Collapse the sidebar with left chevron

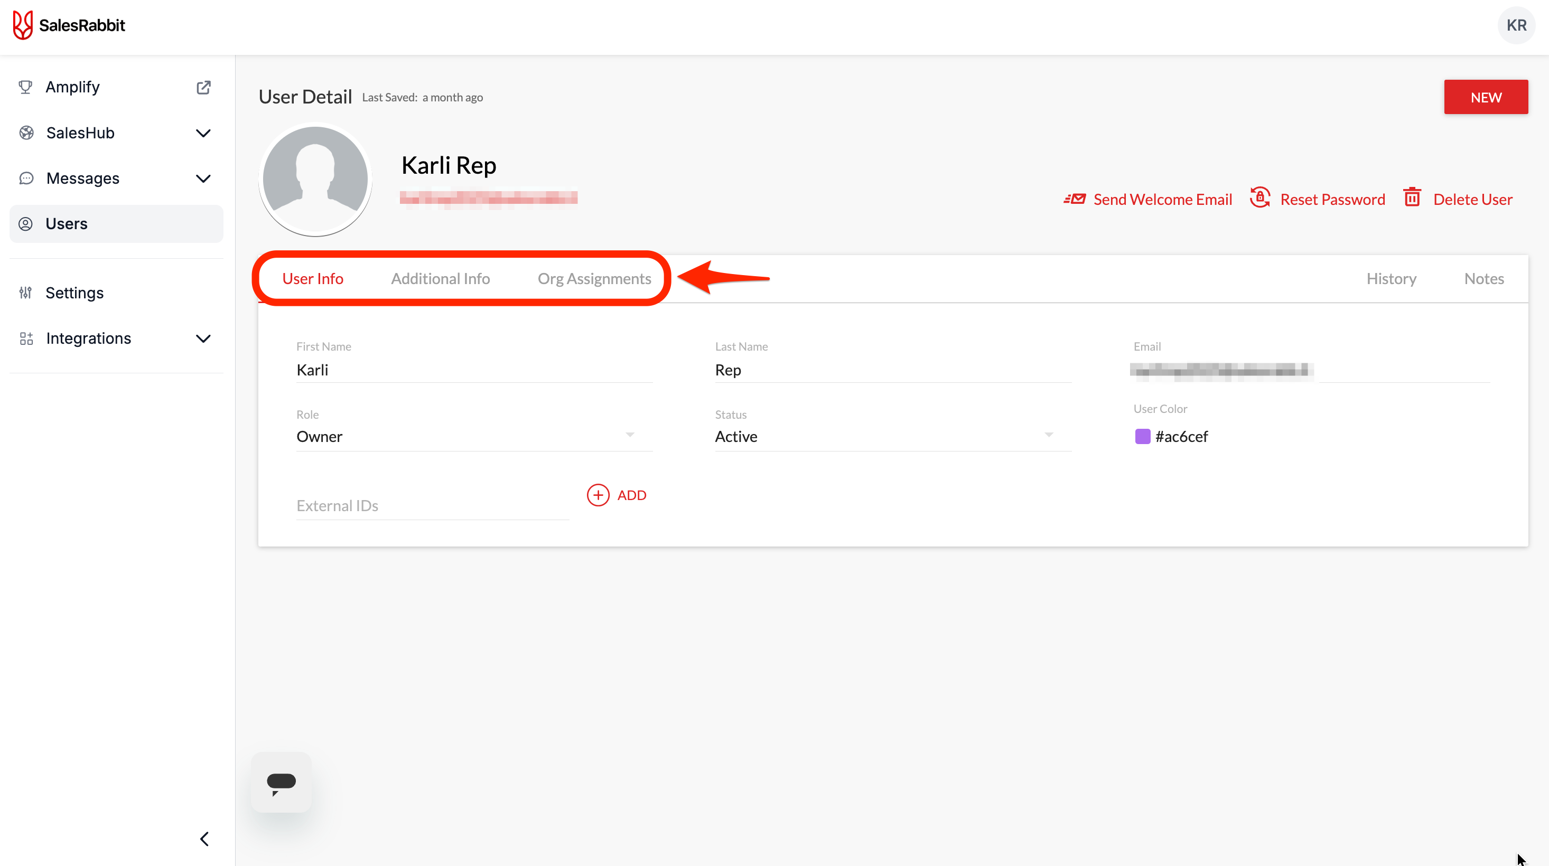[204, 839]
